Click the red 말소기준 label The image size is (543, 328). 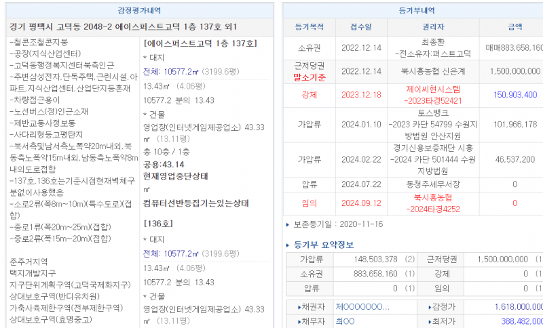[x=310, y=77]
